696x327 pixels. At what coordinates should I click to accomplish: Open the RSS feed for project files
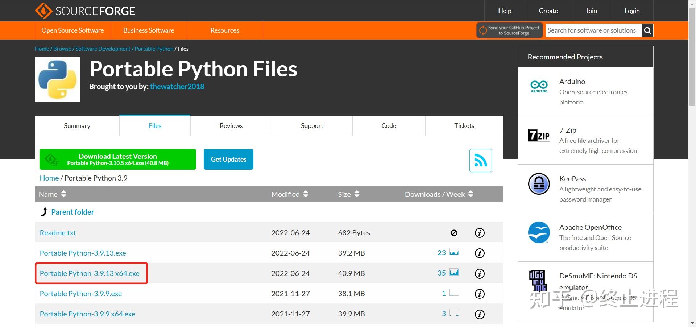click(x=480, y=160)
